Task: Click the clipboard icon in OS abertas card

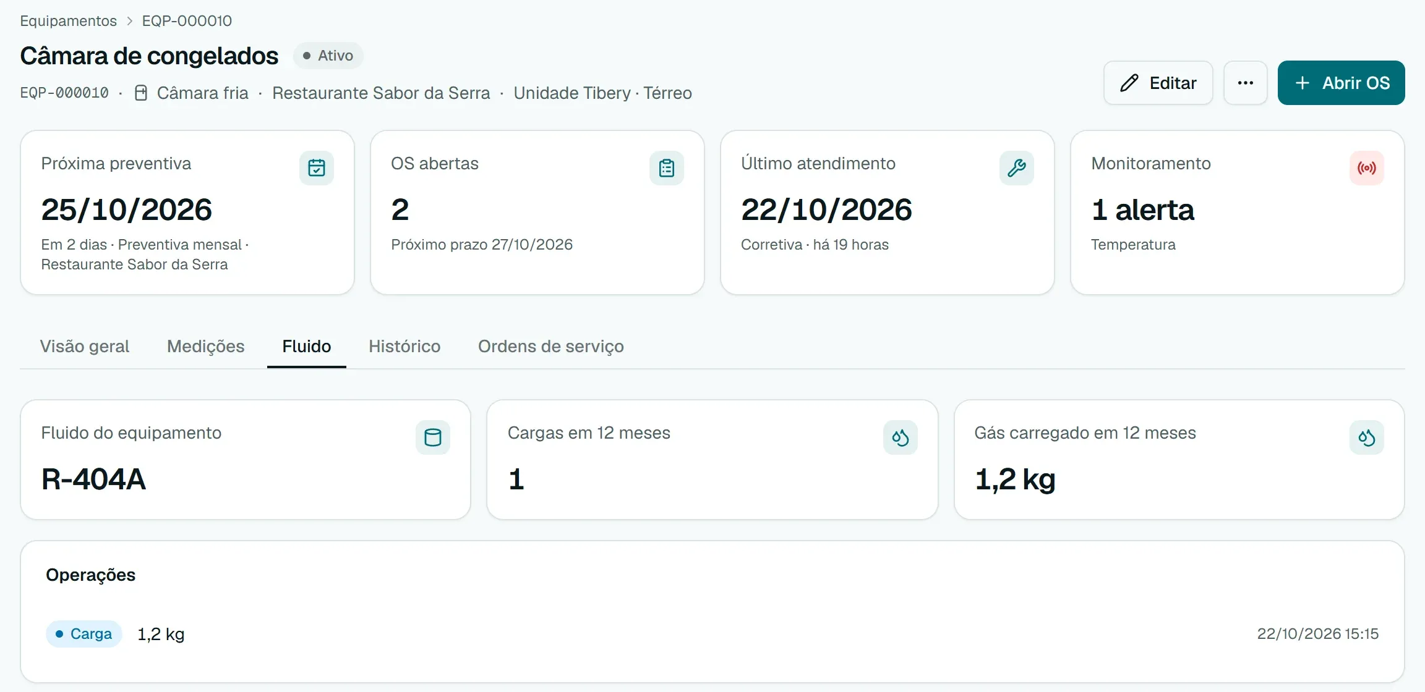Action: 667,168
